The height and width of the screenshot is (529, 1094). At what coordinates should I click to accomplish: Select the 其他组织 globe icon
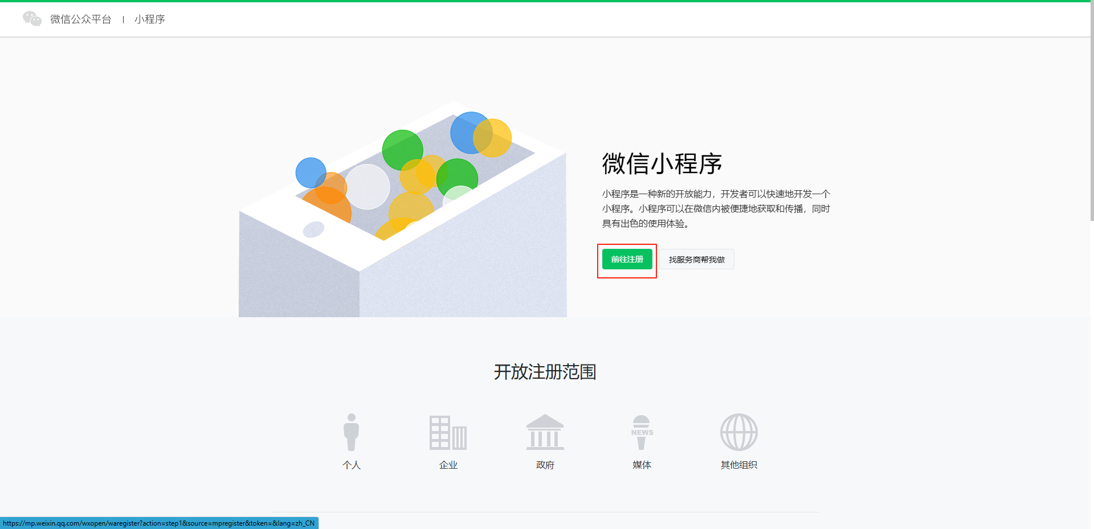click(739, 432)
